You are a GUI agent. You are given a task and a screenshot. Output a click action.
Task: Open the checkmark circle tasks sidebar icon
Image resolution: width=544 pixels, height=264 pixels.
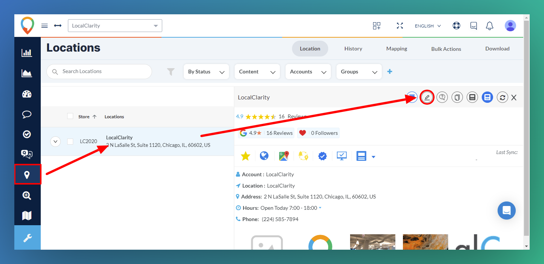click(x=27, y=134)
